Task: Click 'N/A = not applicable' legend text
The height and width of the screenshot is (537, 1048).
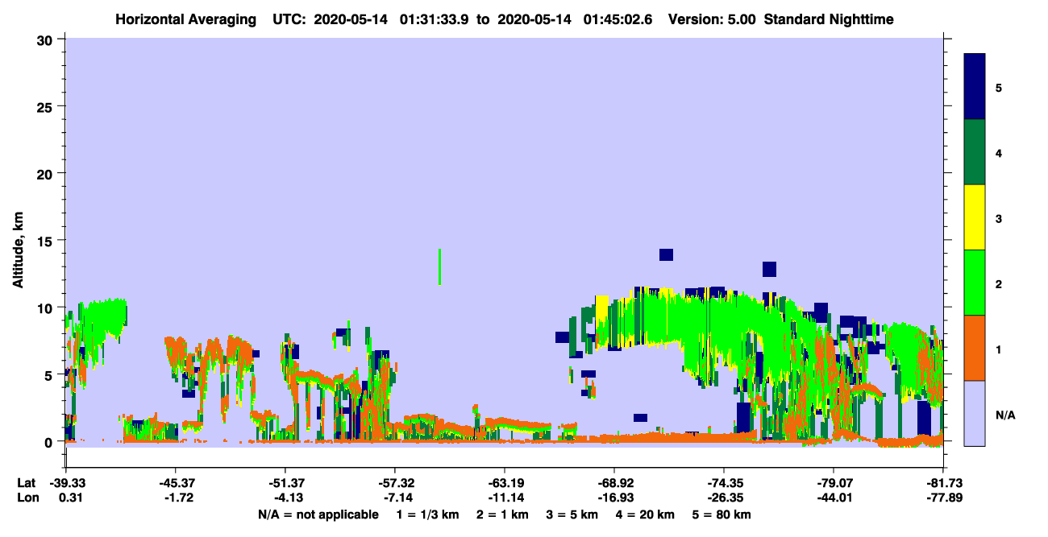Action: [x=318, y=514]
